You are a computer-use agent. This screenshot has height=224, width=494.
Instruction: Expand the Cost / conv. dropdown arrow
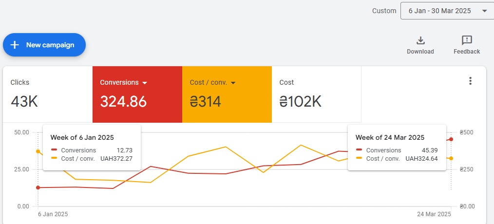tap(233, 83)
